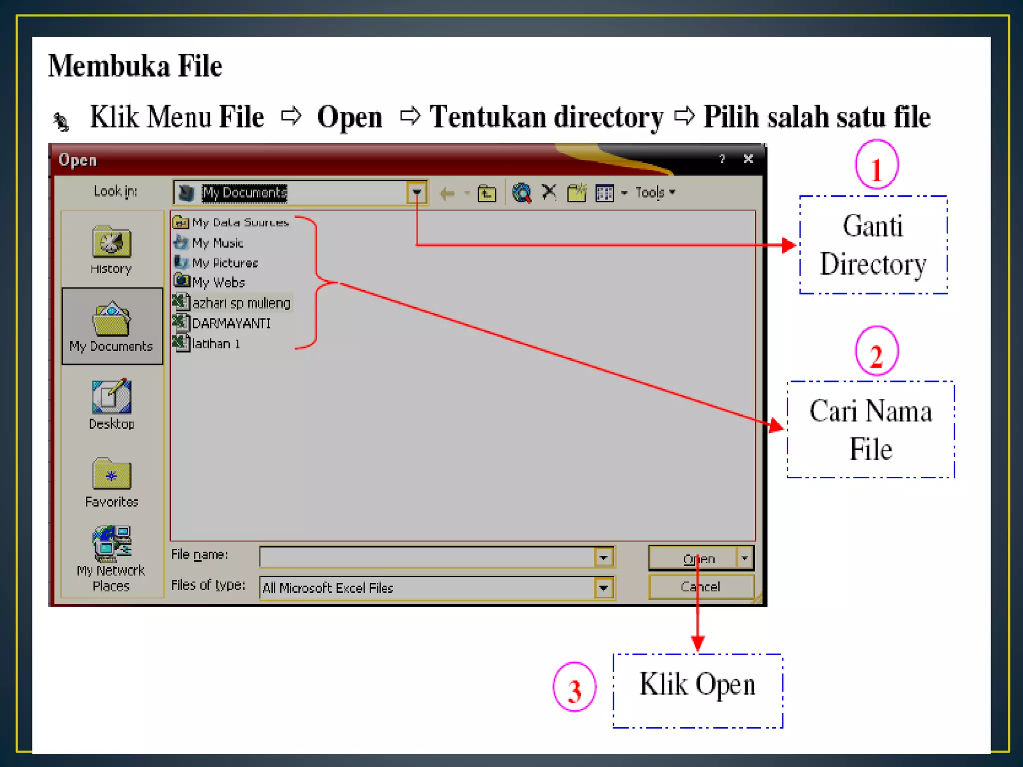Expand the Open button's dropdown arrow
This screenshot has width=1023, height=767.
click(745, 558)
